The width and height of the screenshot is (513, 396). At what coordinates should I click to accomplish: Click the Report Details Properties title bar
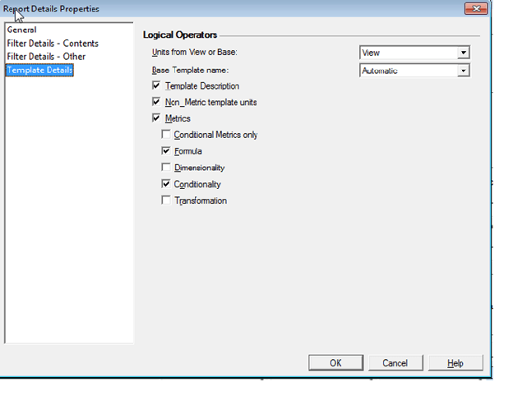(x=247, y=9)
